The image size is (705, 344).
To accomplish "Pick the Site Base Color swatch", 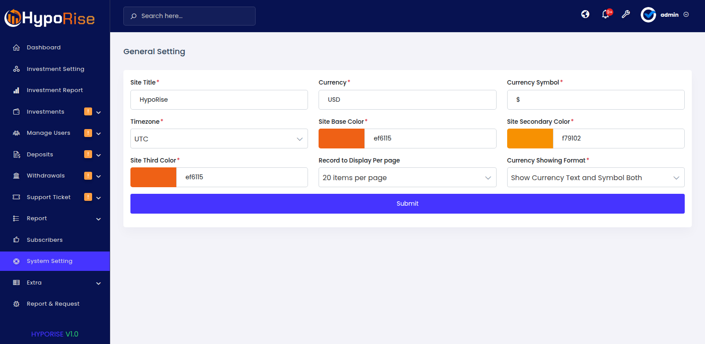I will [x=341, y=138].
